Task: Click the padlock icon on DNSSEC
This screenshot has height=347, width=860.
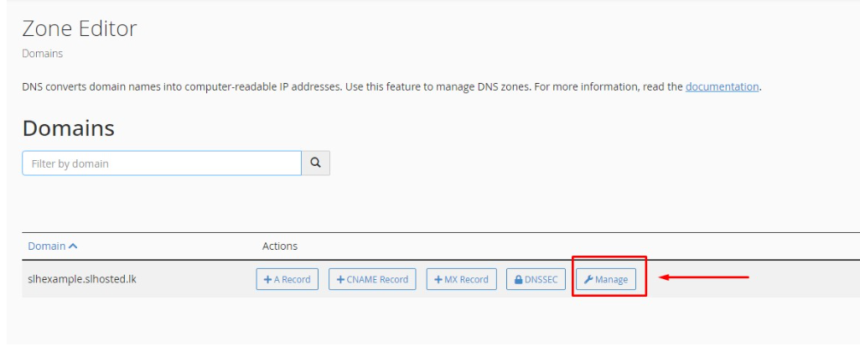Action: click(518, 280)
